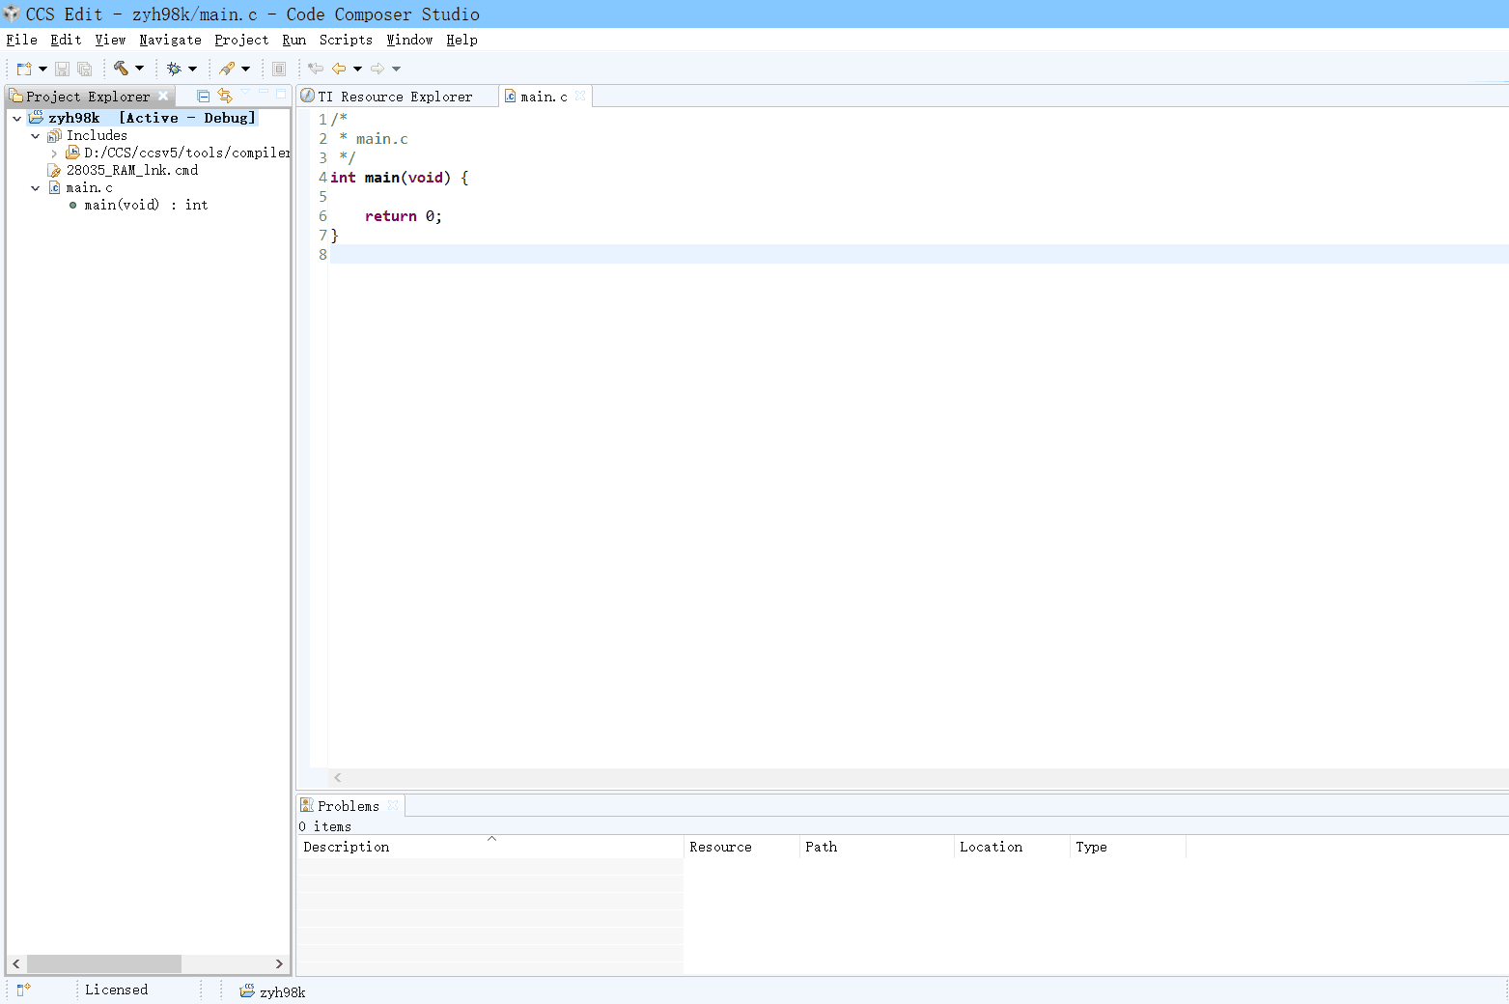The height and width of the screenshot is (1004, 1509).
Task: Open the Run menu
Action: tap(293, 40)
